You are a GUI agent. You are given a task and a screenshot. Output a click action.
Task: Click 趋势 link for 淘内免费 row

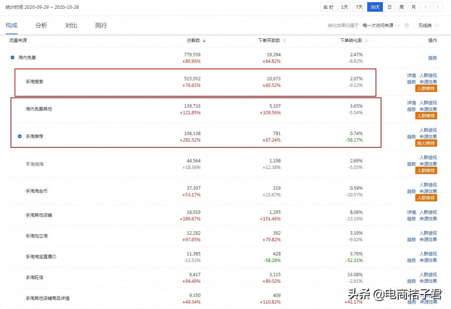click(432, 57)
